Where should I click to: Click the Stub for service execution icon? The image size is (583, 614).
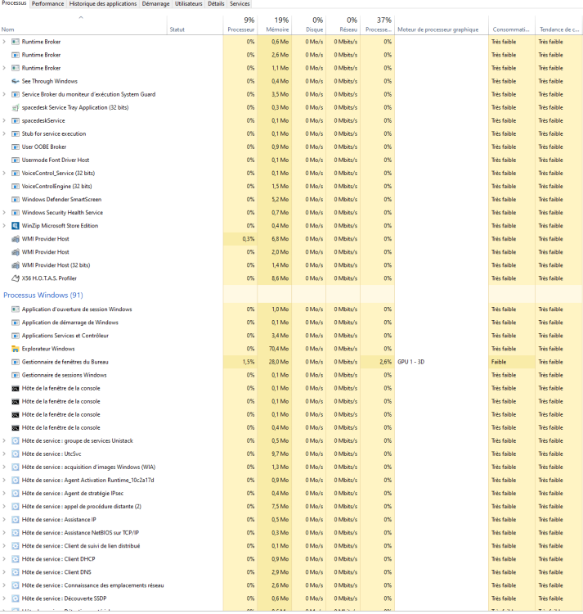[x=16, y=133]
